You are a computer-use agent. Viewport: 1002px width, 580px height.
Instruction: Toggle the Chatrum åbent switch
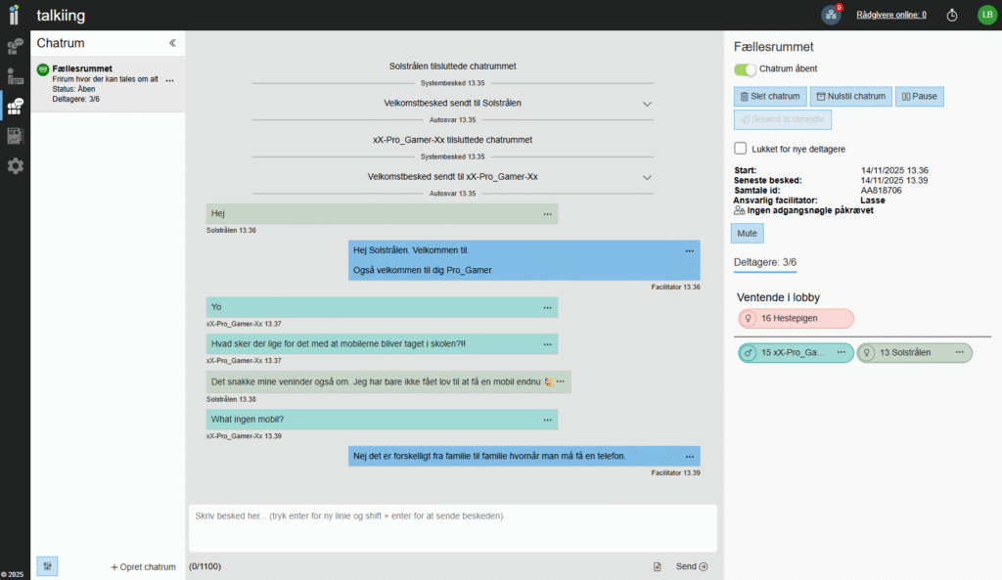(746, 69)
